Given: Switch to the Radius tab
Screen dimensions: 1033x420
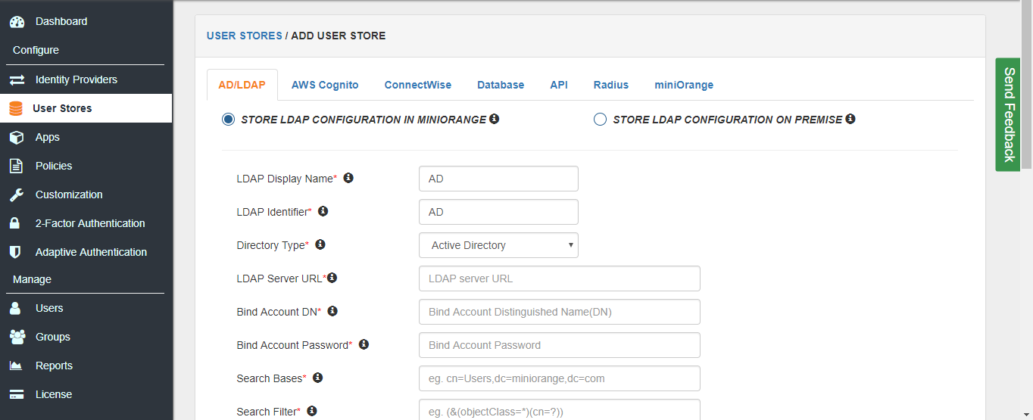Looking at the screenshot, I should click(x=611, y=85).
